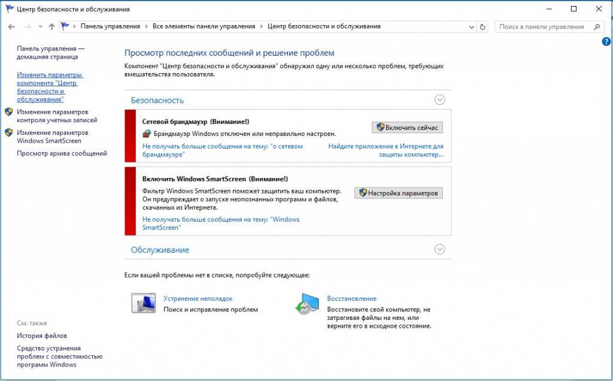Open 'Панель управления — домашняя страница'
The width and height of the screenshot is (613, 381).
coord(50,52)
